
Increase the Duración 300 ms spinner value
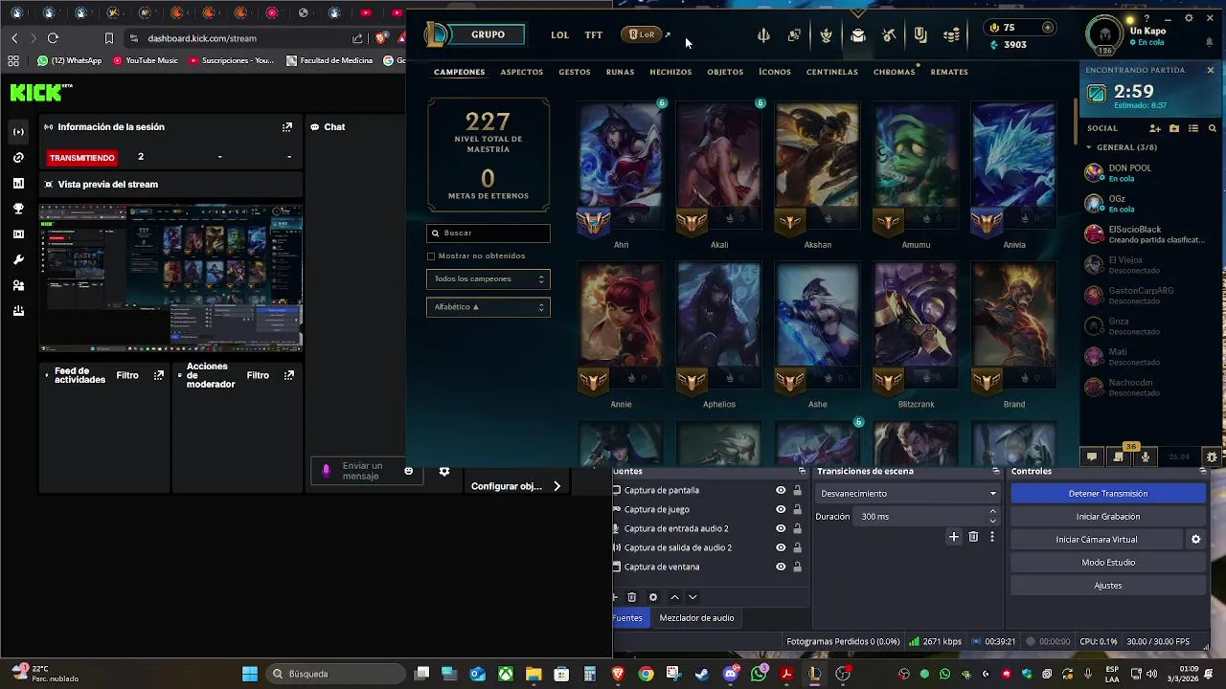coord(993,512)
